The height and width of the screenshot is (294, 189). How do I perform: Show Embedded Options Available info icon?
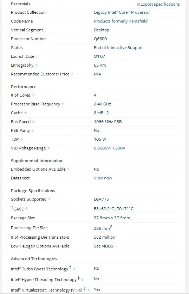68,169
